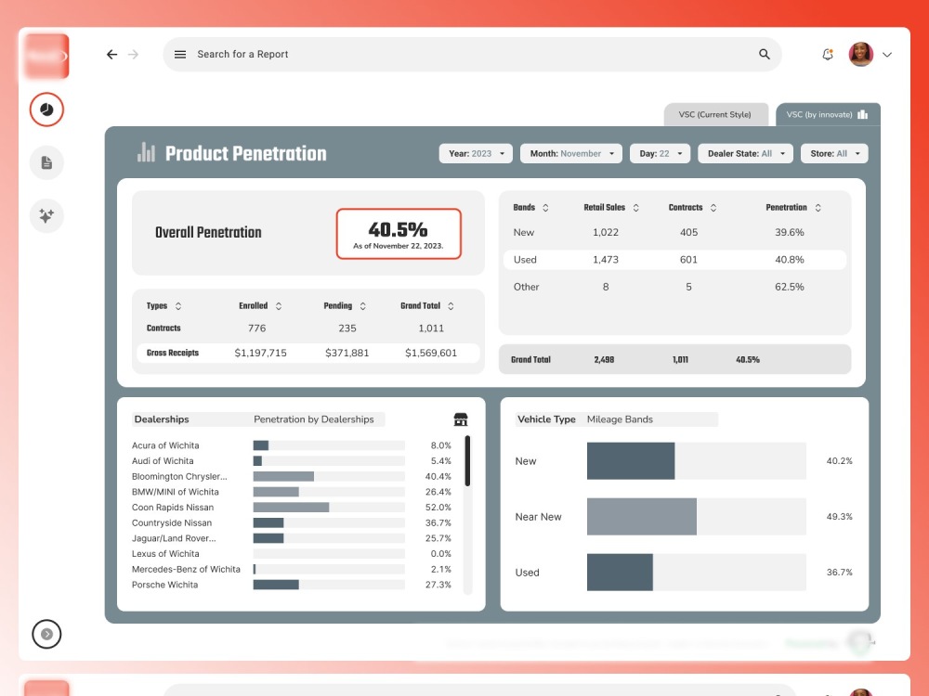The width and height of the screenshot is (929, 696).
Task: Click the Gross Receipts row
Action: point(308,353)
